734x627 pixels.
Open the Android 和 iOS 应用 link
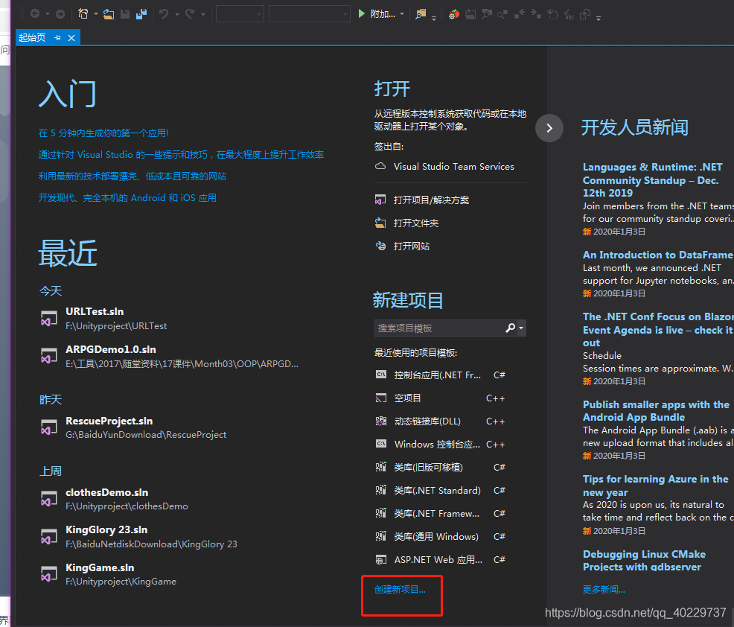point(127,197)
